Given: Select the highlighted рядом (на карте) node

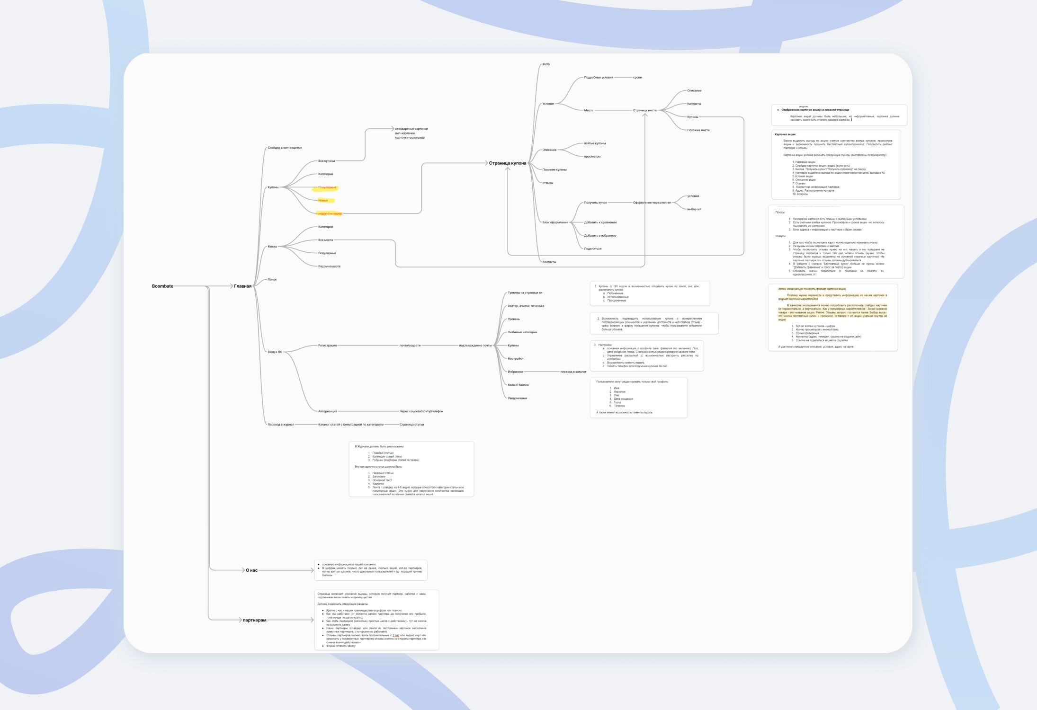Looking at the screenshot, I should 330,213.
